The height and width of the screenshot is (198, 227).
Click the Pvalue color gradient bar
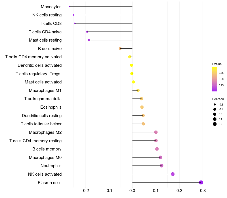[x=215, y=79]
